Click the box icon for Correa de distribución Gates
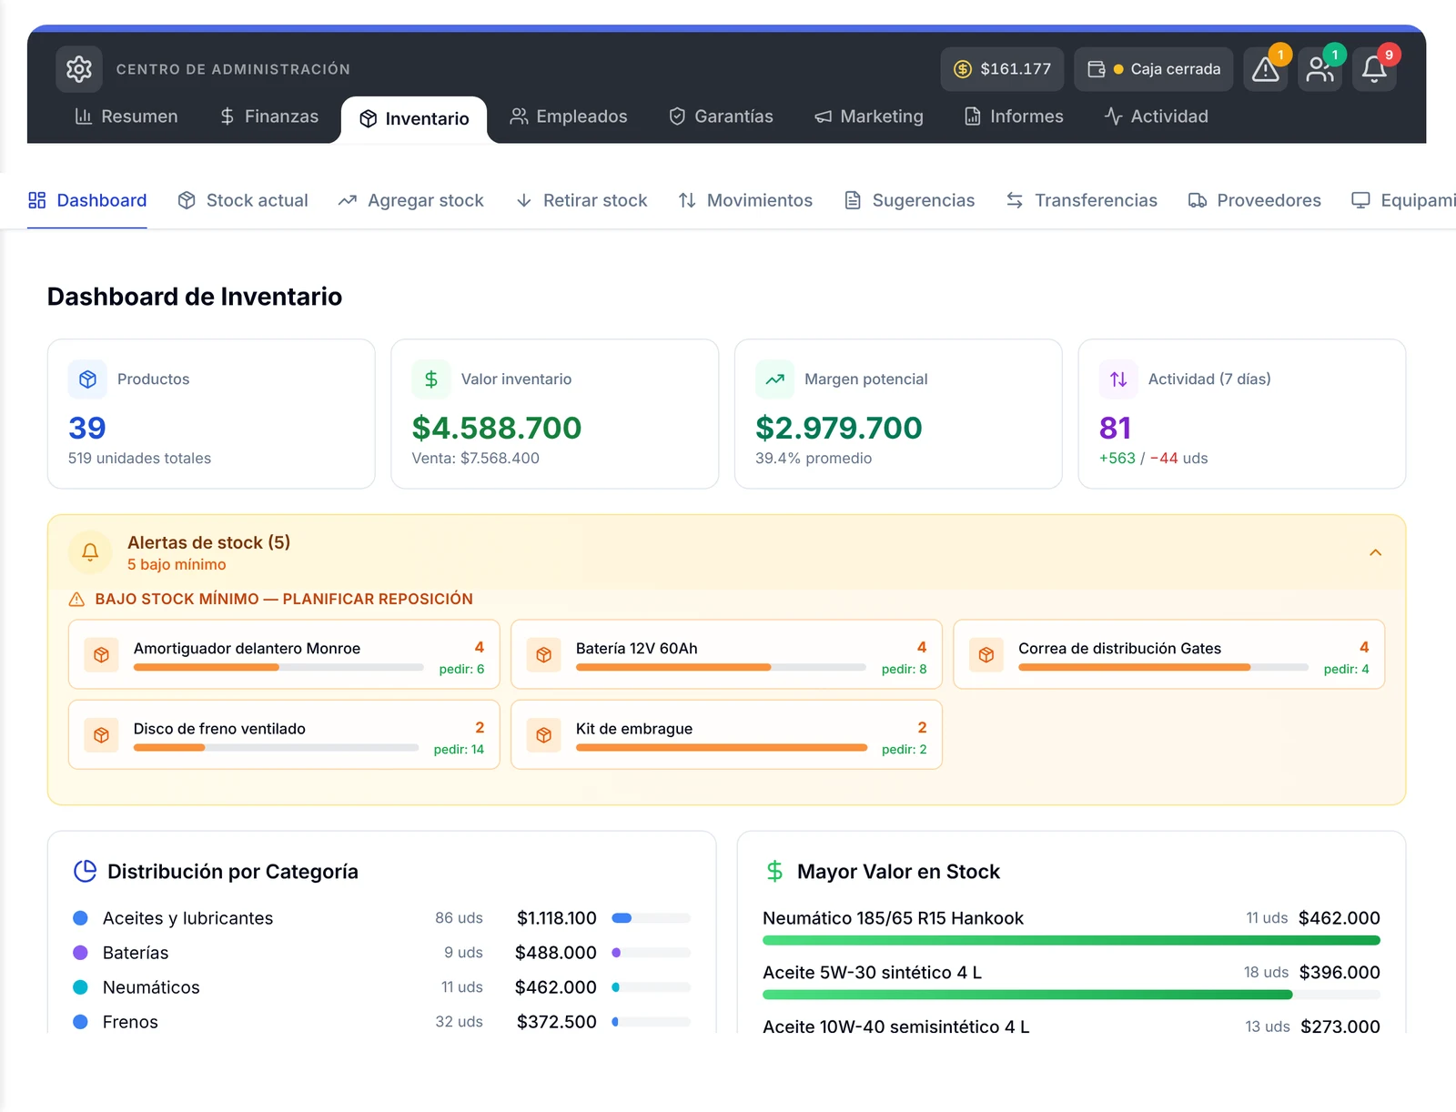The width and height of the screenshot is (1456, 1112). [x=986, y=655]
